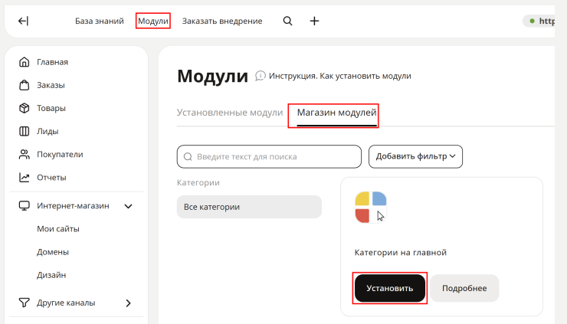Image resolution: width=567 pixels, height=324 pixels.
Task: Click the Лиды columns icon
Action: [25, 131]
